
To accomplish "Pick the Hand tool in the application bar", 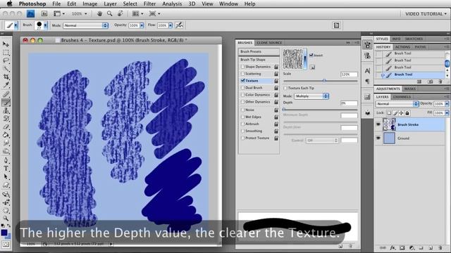I will point(99,13).
